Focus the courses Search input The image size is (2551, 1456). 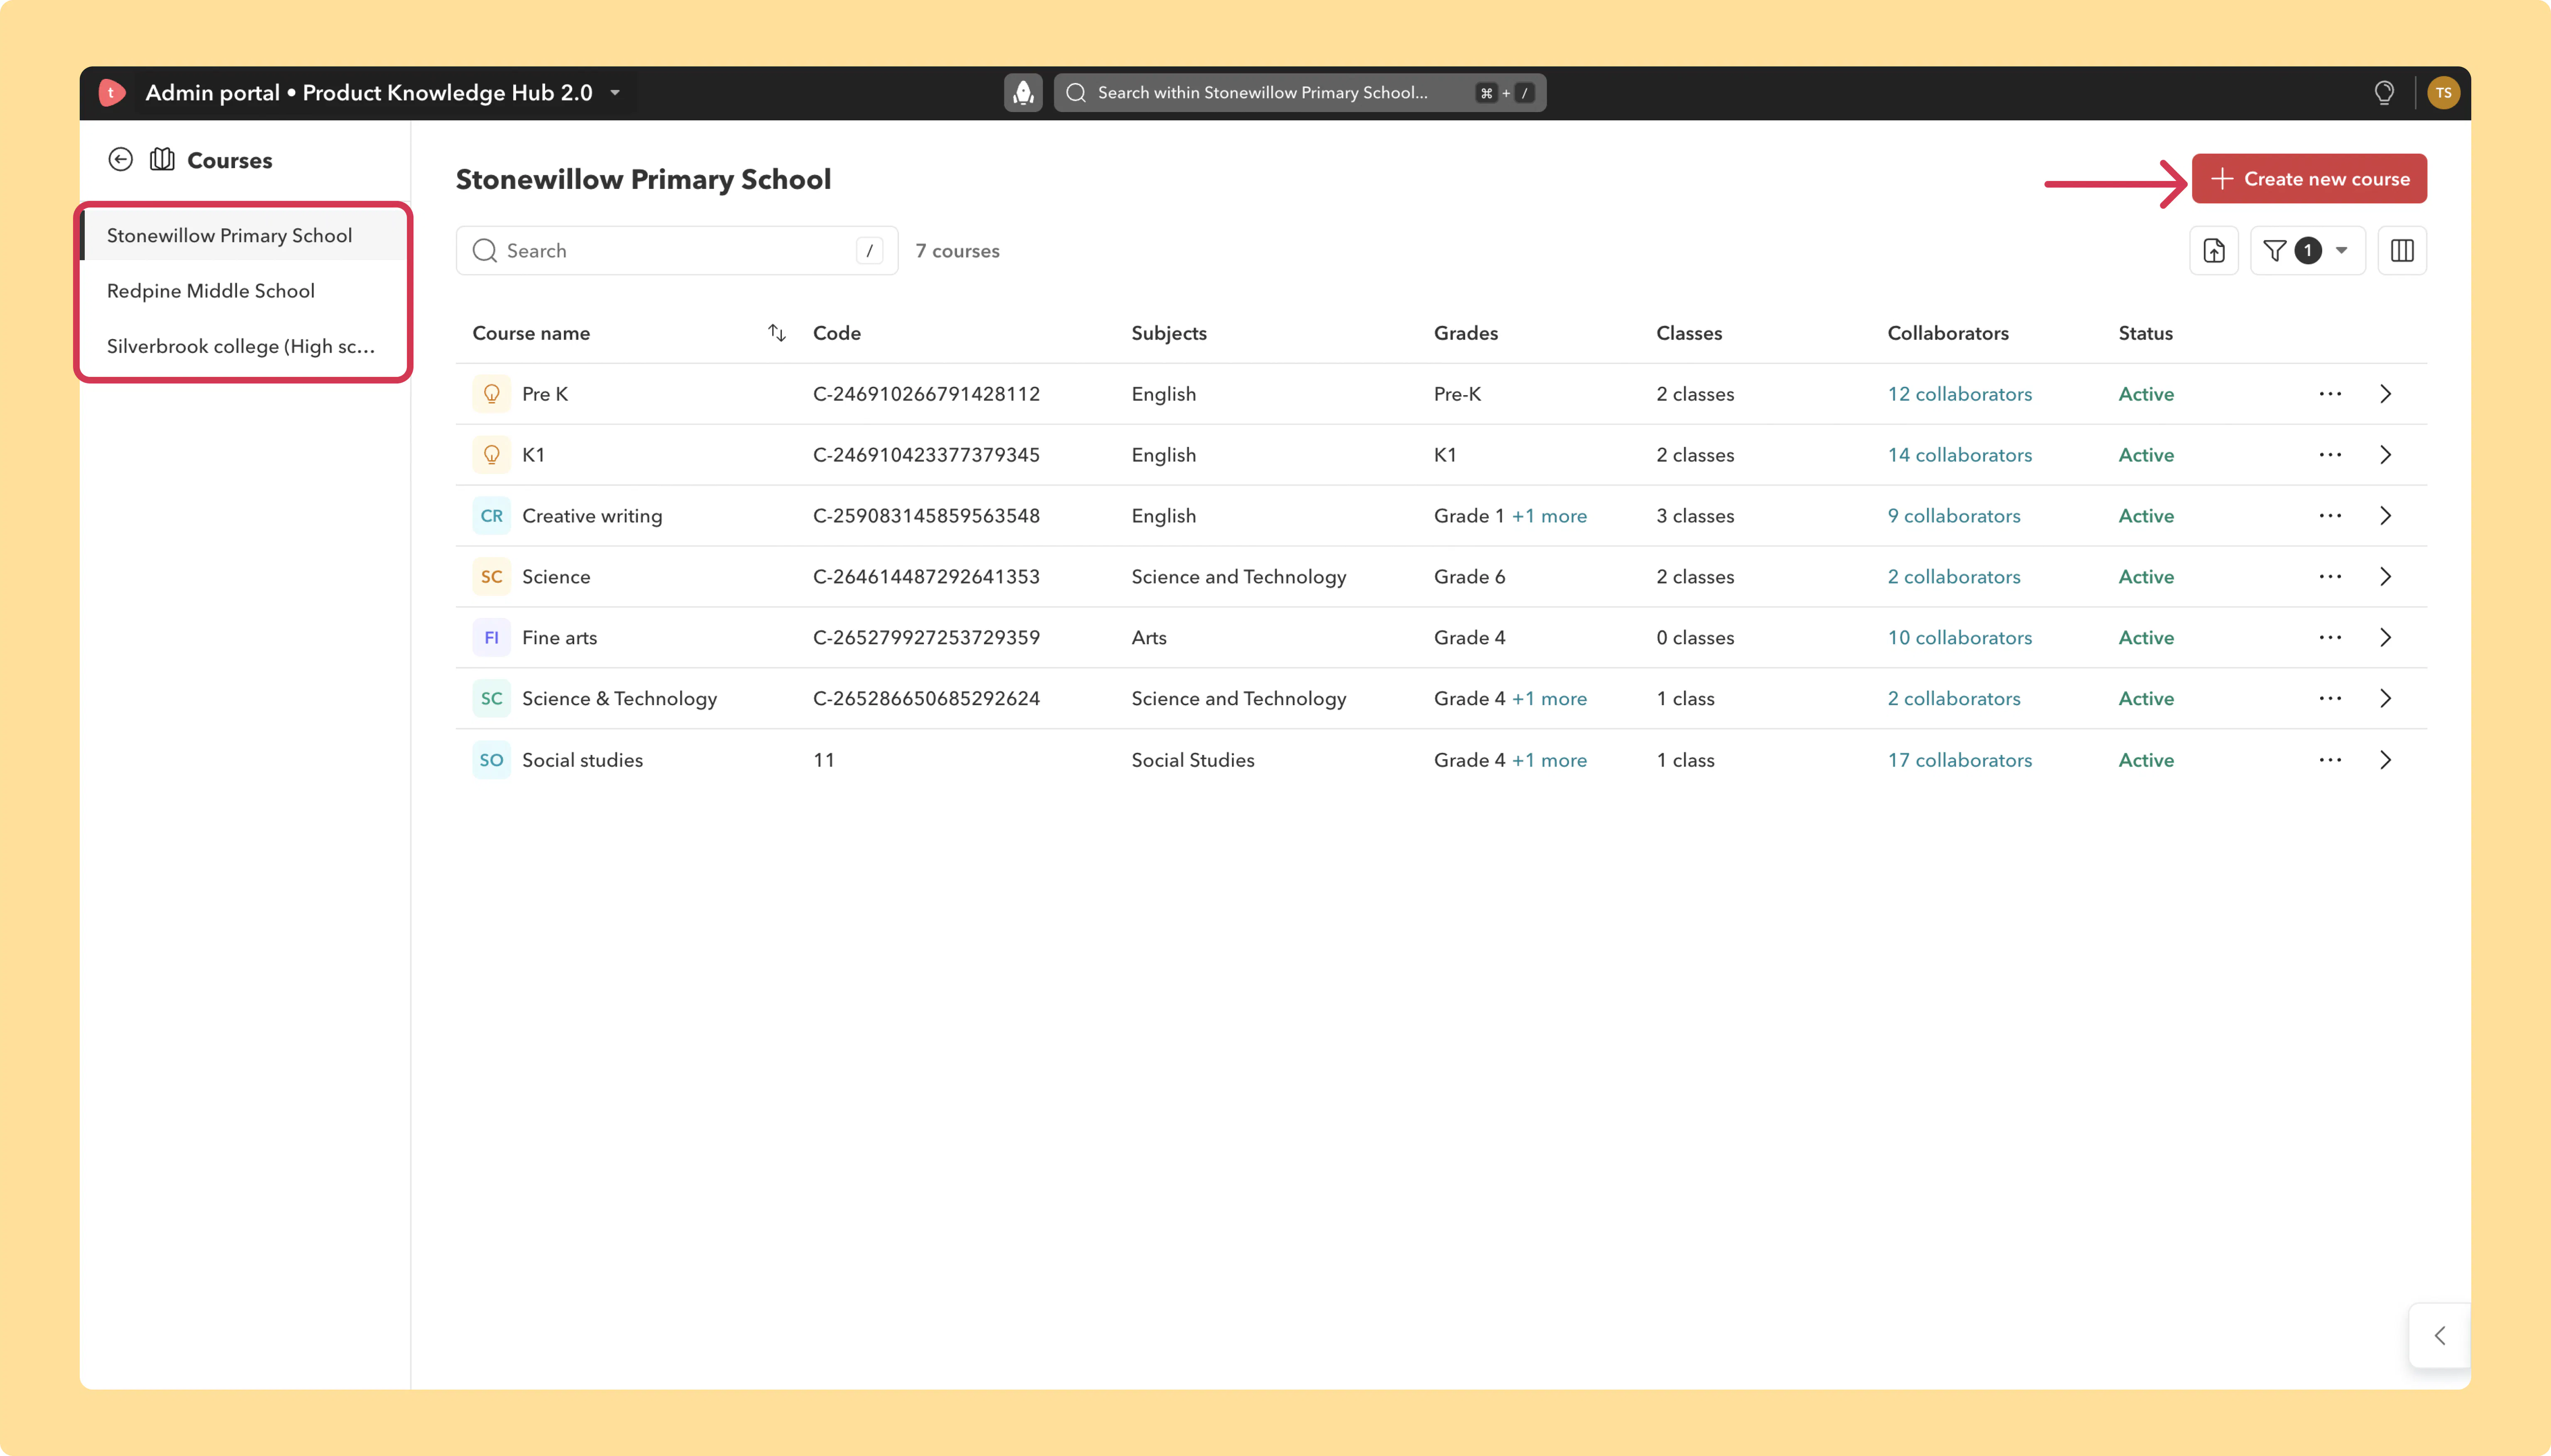(x=677, y=251)
